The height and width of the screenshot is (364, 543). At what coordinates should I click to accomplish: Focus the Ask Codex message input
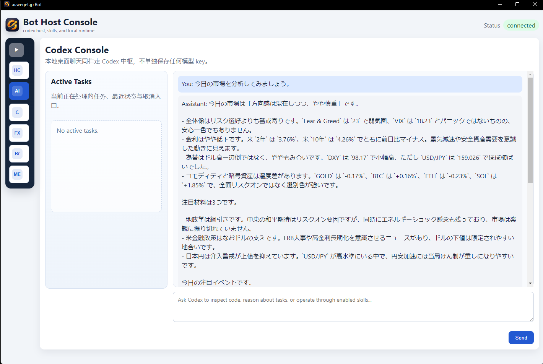pos(353,307)
